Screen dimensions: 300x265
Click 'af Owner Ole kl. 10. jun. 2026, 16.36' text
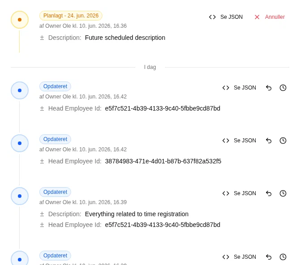[x=83, y=26]
